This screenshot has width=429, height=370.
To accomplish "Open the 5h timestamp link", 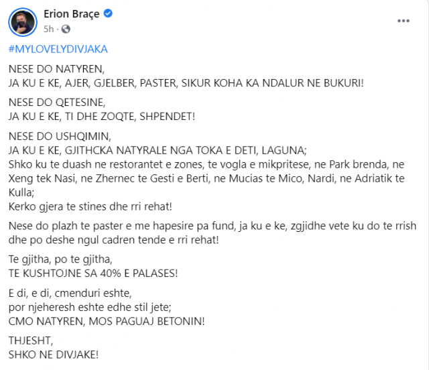I will pyautogui.click(x=49, y=29).
